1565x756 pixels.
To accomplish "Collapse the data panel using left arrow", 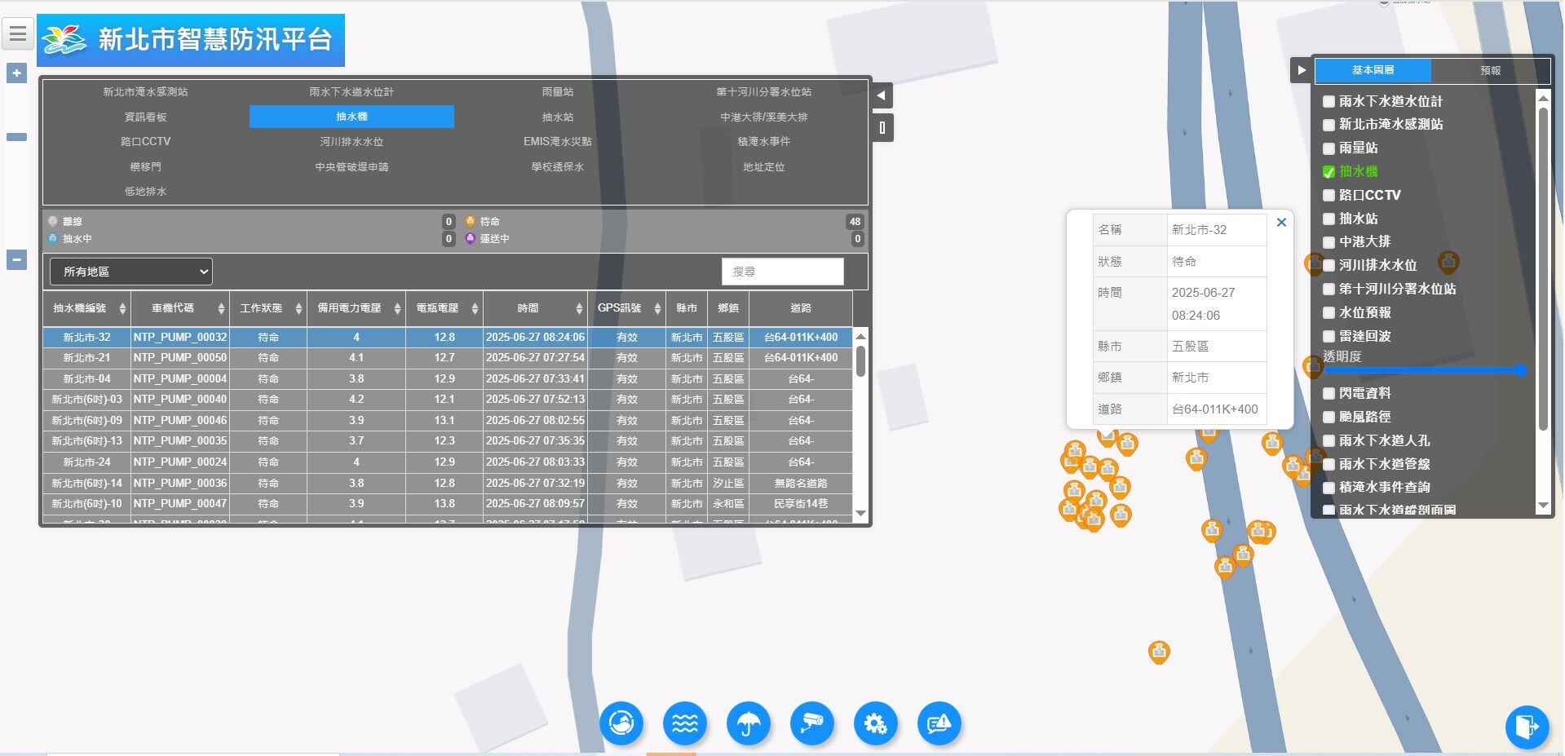I will [x=881, y=95].
